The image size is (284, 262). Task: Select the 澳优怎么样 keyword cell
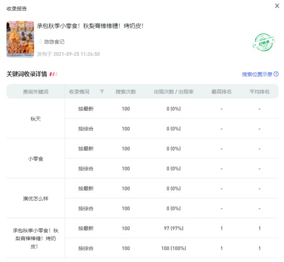[35, 198]
